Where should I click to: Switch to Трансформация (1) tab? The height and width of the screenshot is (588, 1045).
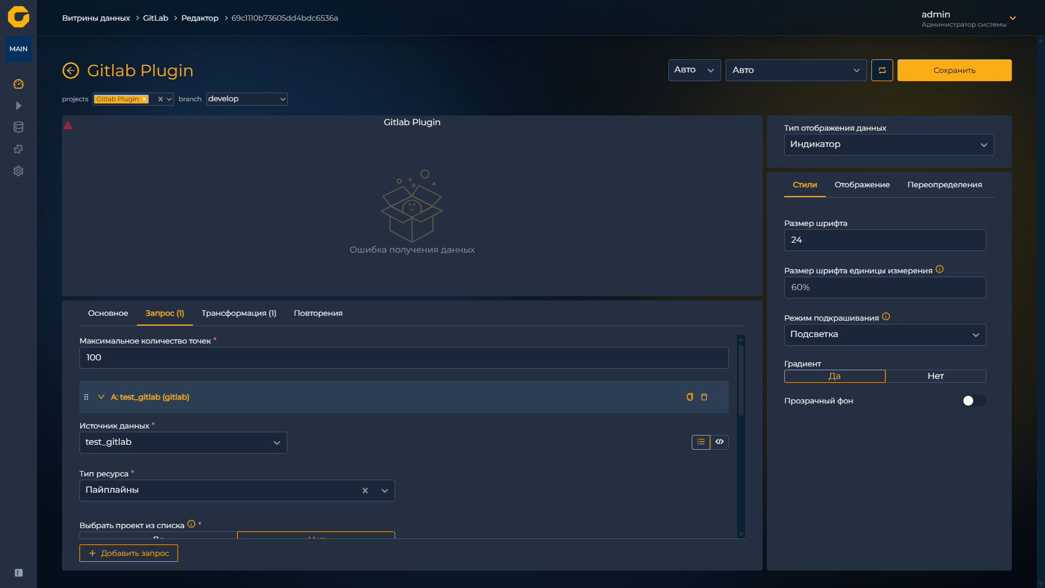(x=239, y=313)
